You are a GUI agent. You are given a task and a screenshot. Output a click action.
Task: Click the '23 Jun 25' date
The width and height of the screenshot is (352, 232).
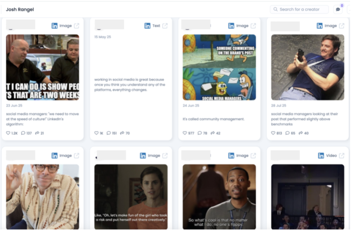[14, 106]
